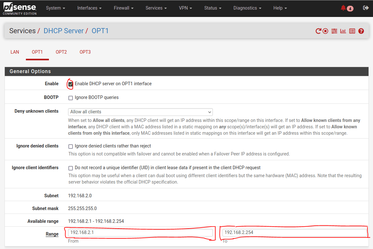
Task: View related log file icon
Action: tap(352, 31)
